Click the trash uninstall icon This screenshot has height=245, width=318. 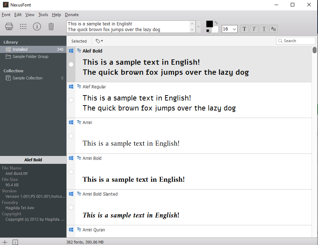(x=51, y=26)
